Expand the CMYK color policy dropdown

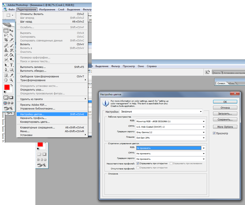[171, 154]
